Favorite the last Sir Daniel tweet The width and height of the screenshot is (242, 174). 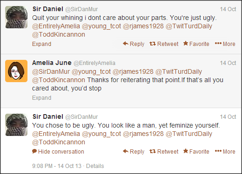pos(196,152)
